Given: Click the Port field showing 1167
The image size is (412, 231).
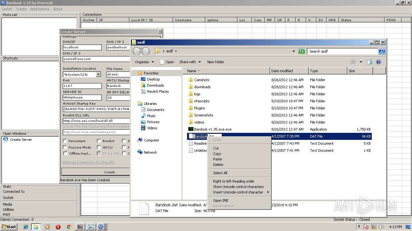Looking at the screenshot, I should (x=82, y=86).
